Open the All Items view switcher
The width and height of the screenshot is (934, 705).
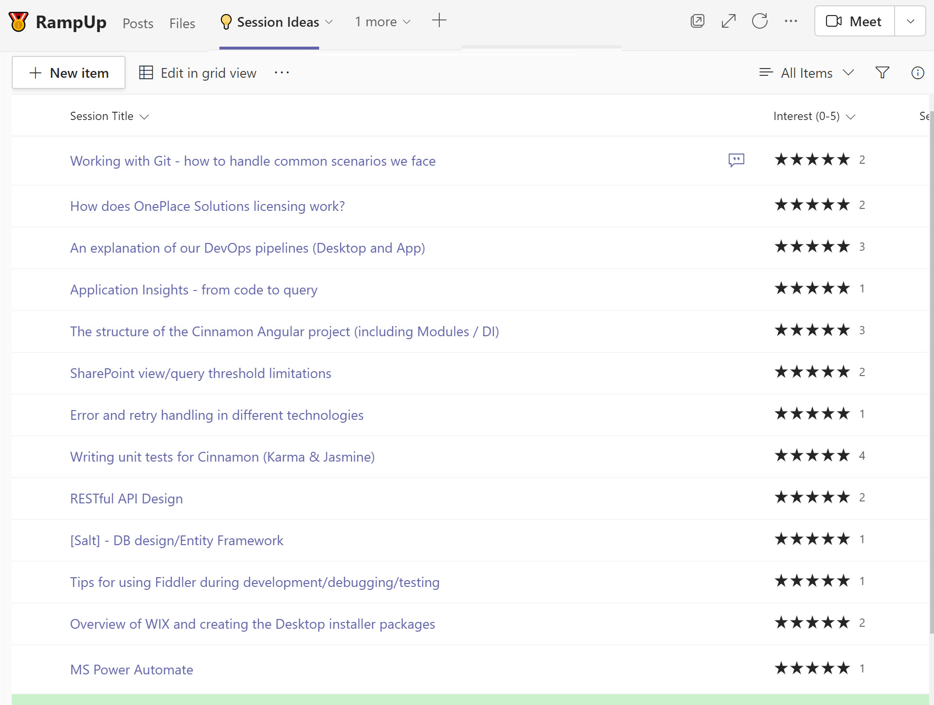click(x=807, y=73)
